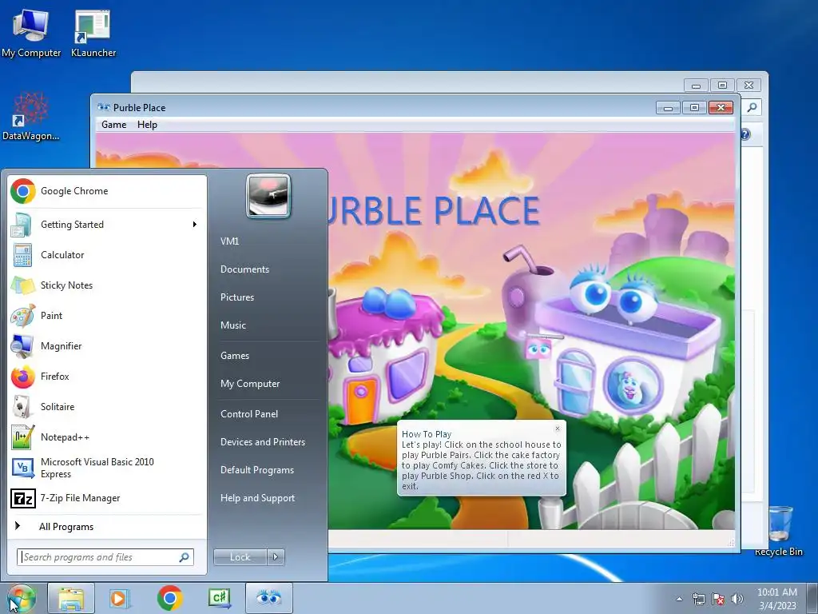Open Games from the Start menu

click(268, 356)
